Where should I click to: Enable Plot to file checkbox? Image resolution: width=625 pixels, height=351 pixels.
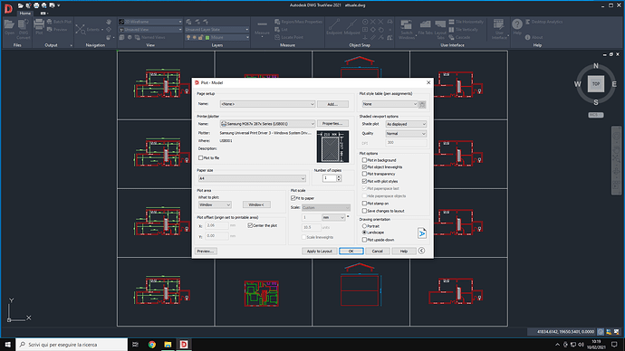click(200, 158)
